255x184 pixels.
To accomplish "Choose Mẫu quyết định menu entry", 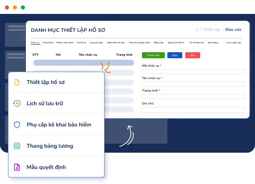I will (56, 167).
